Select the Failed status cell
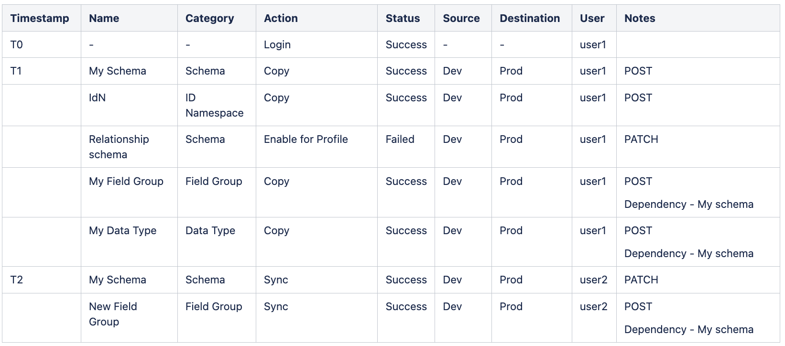This screenshot has width=785, height=346. (x=400, y=139)
